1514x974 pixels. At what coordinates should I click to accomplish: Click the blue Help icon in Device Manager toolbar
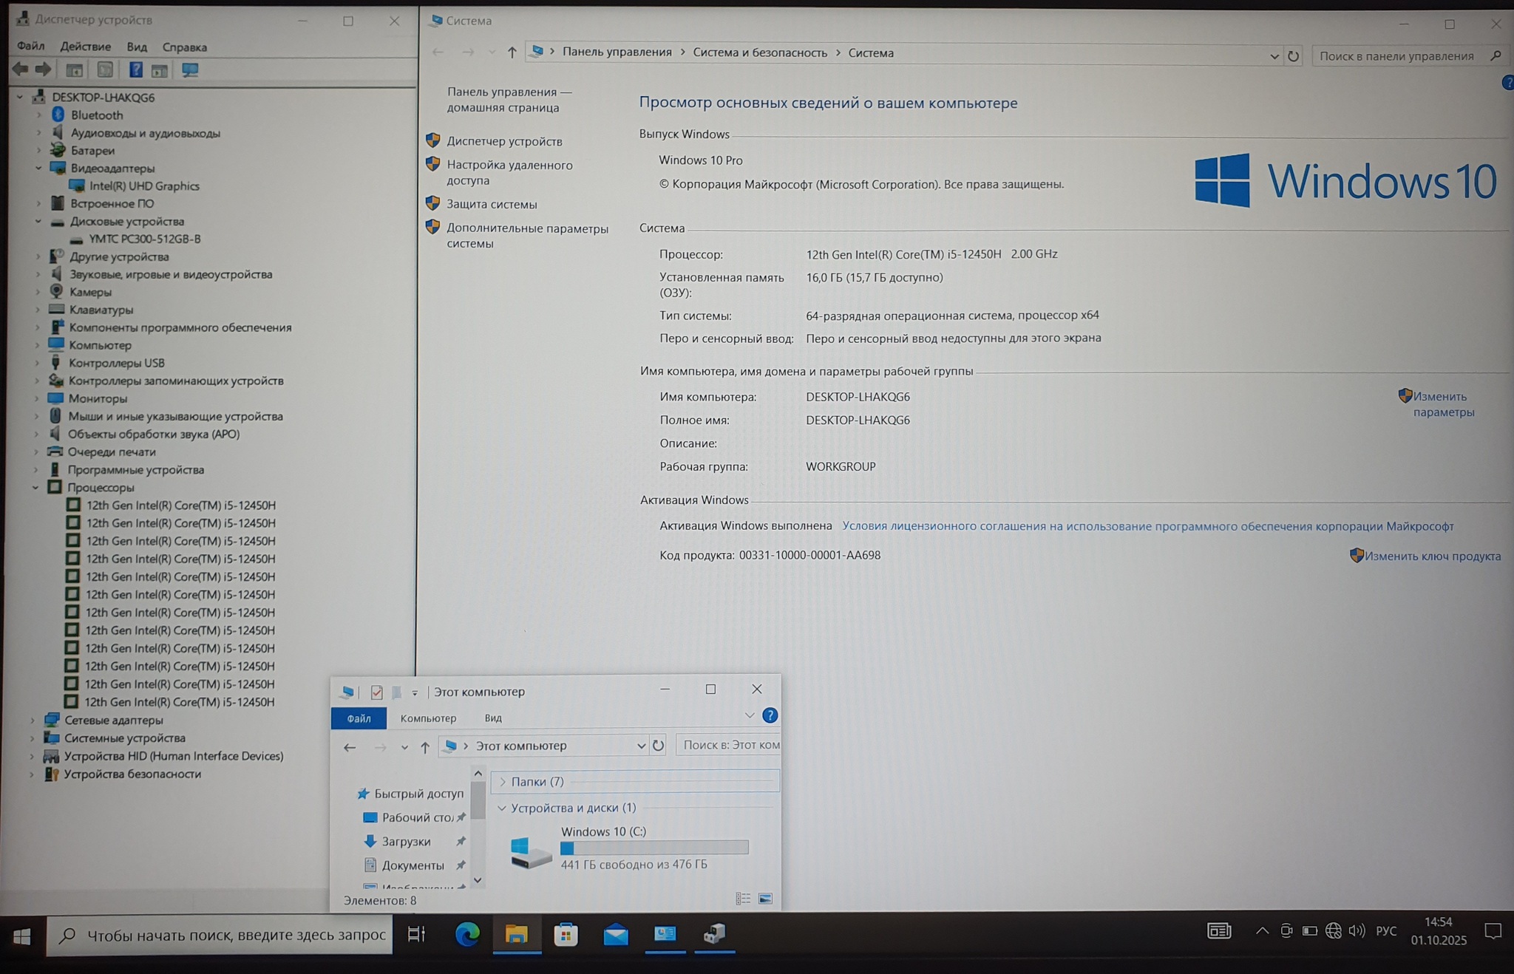click(136, 70)
